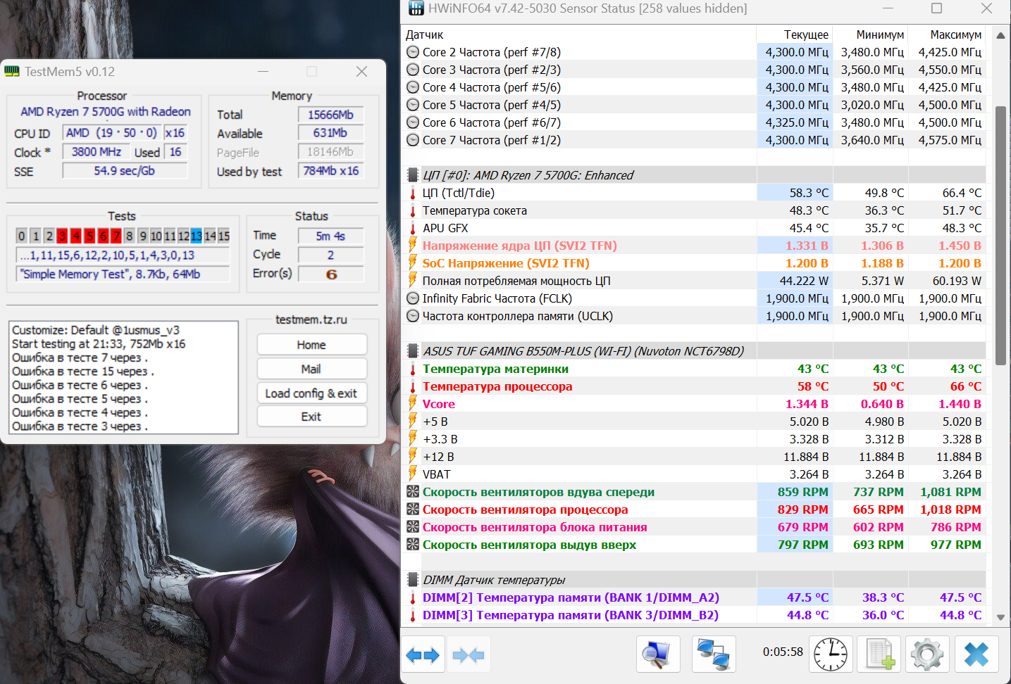Click the Time field showing 5m 4s
Image resolution: width=1011 pixels, height=684 pixels.
pyautogui.click(x=330, y=236)
